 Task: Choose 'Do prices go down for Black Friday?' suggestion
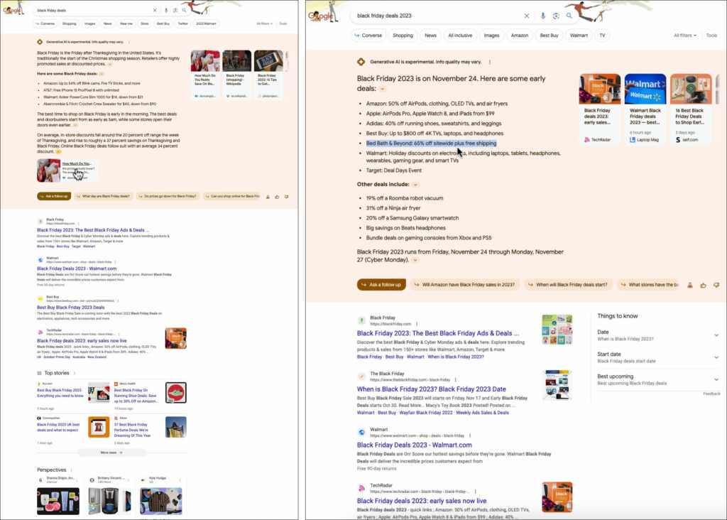pyautogui.click(x=168, y=197)
